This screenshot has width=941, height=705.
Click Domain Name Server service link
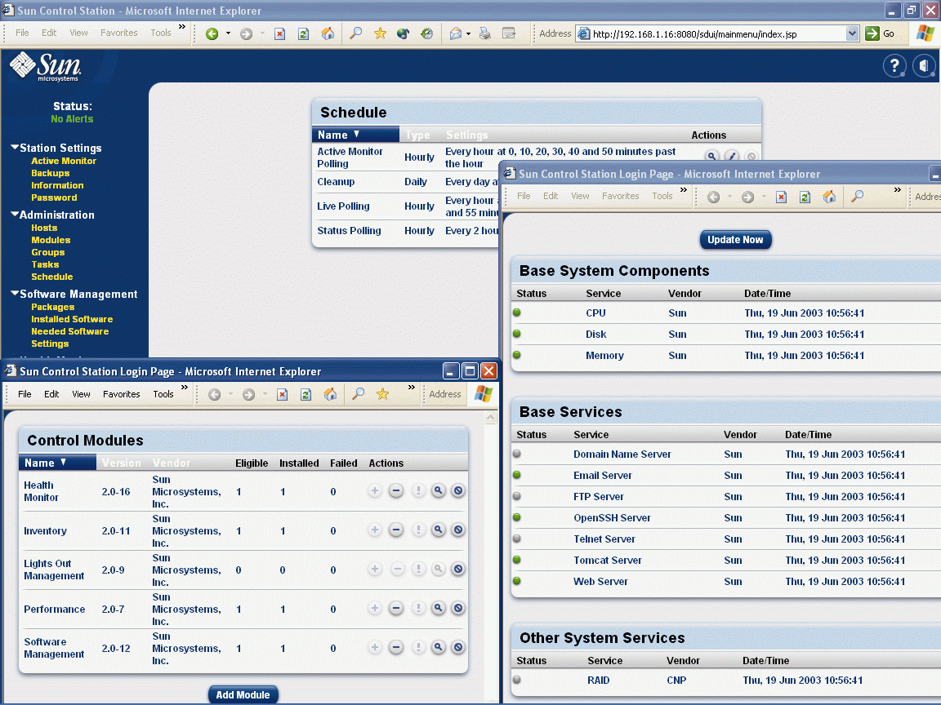[622, 454]
